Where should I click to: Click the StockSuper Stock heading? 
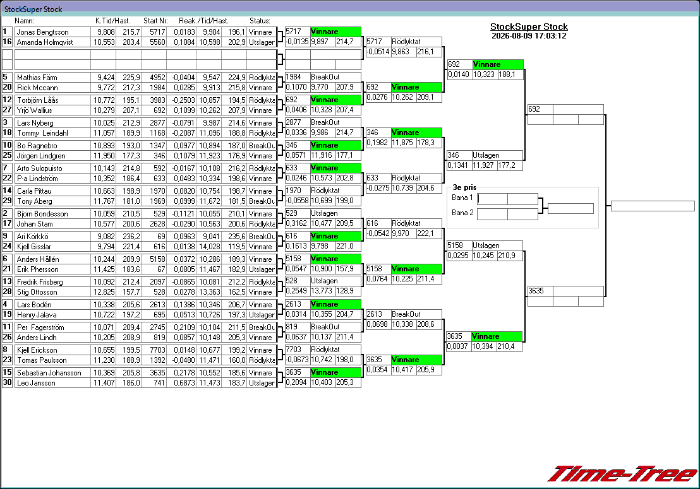tap(529, 27)
